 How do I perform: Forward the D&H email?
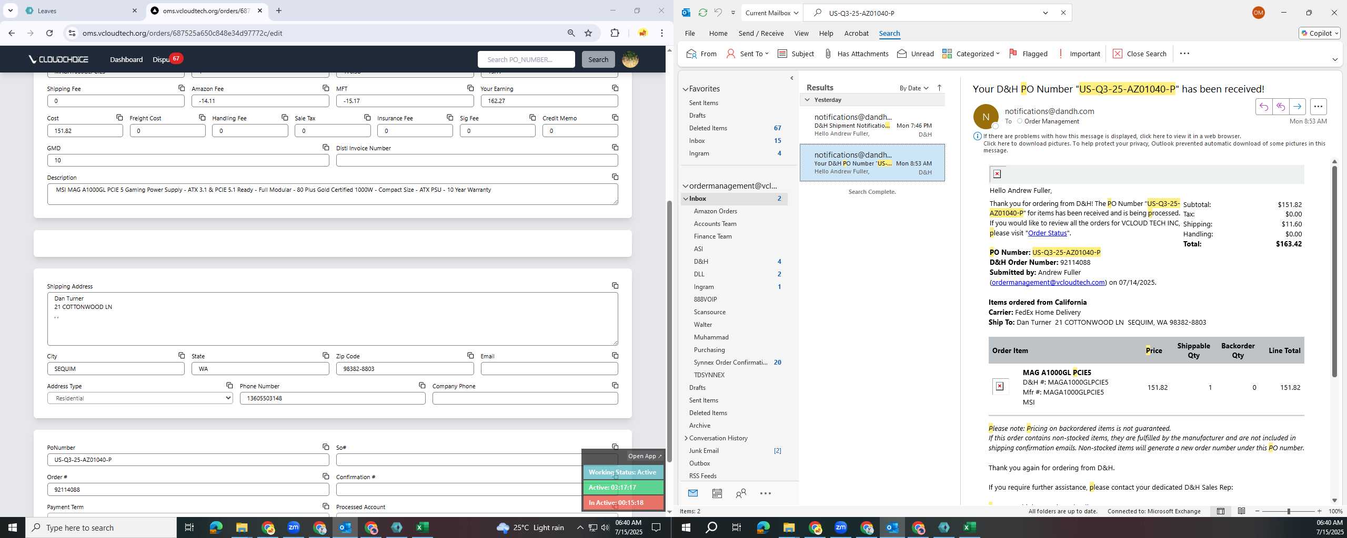pos(1297,107)
